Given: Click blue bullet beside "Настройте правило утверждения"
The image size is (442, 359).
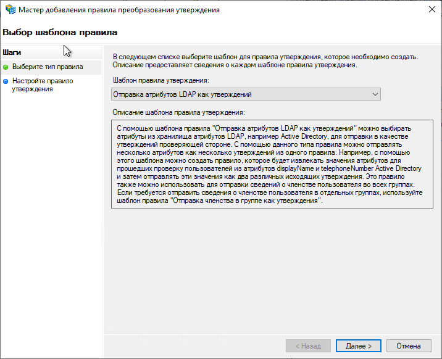Looking at the screenshot, I should [x=6, y=81].
